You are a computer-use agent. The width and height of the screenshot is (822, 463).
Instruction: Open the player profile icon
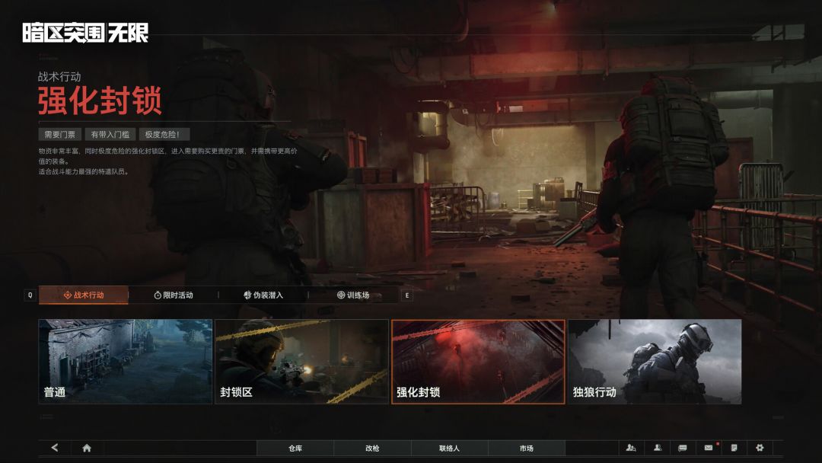pyautogui.click(x=658, y=449)
